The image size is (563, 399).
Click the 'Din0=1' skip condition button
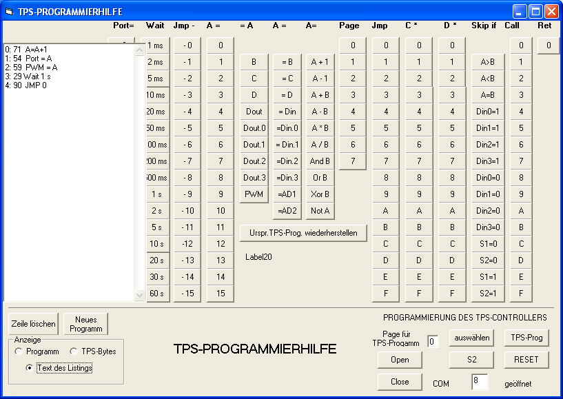487,112
